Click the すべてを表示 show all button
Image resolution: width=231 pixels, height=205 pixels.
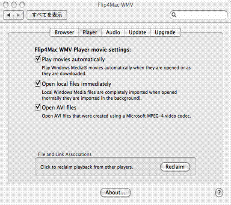(47, 15)
